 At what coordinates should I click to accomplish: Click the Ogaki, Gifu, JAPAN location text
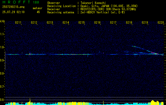[109, 6]
